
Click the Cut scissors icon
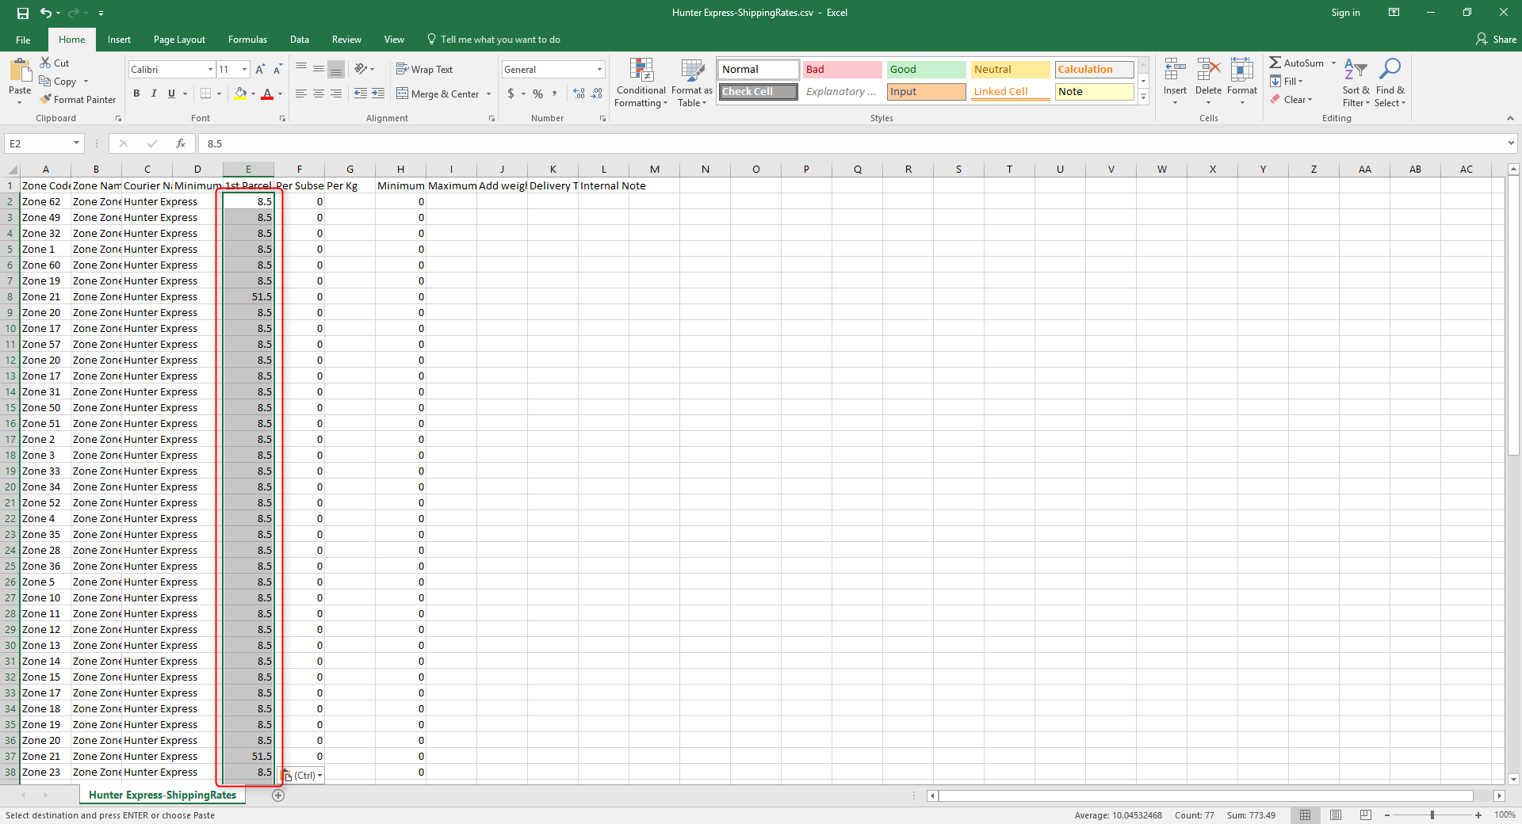(46, 63)
